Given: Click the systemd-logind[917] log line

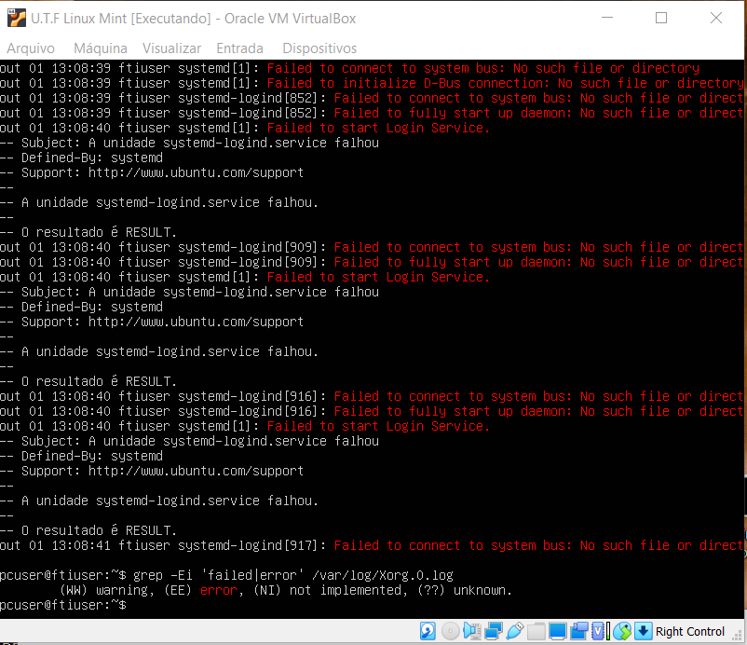Looking at the screenshot, I should 372,545.
